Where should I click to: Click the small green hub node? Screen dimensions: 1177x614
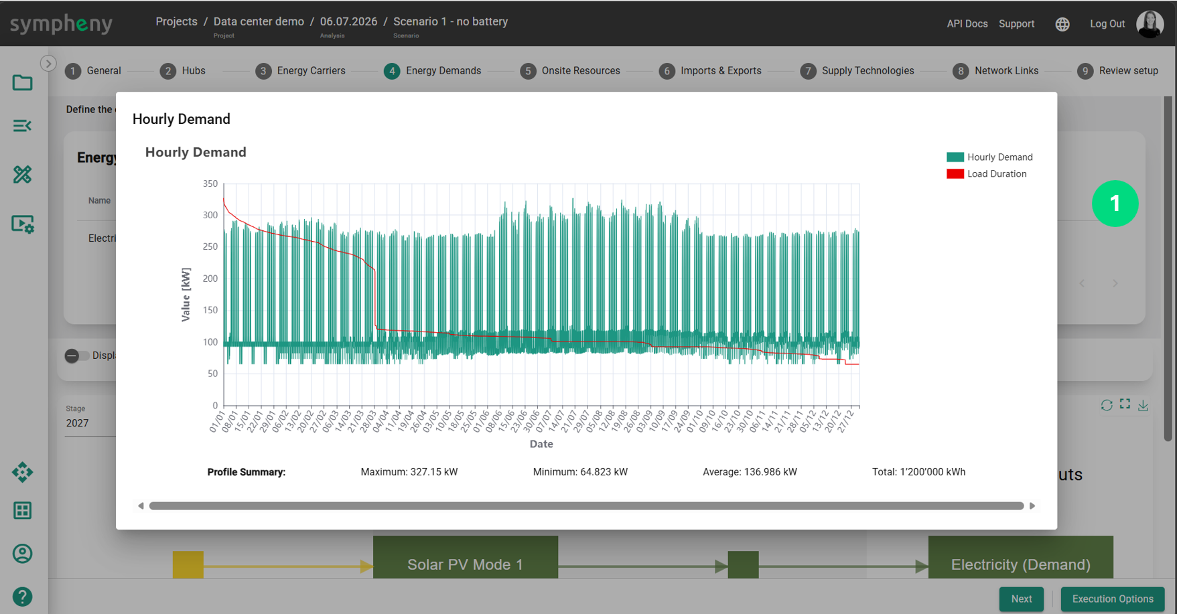click(743, 564)
